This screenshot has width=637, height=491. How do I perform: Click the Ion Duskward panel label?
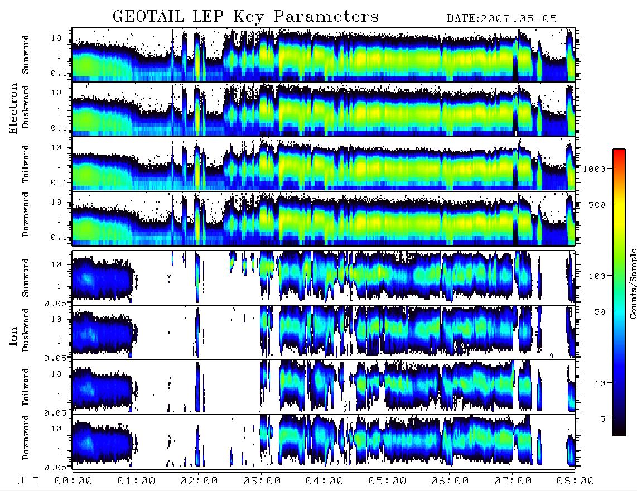coord(26,330)
